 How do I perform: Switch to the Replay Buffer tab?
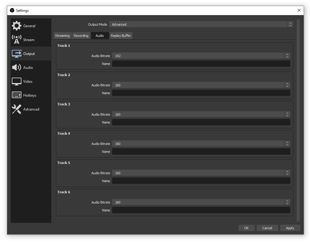pyautogui.click(x=121, y=36)
